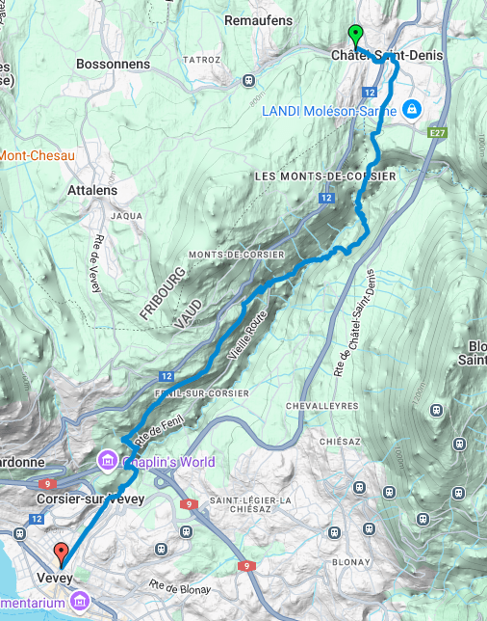Image resolution: width=487 pixels, height=621 pixels.
Task: Open the Chaplin's World label
Action: coord(168,462)
